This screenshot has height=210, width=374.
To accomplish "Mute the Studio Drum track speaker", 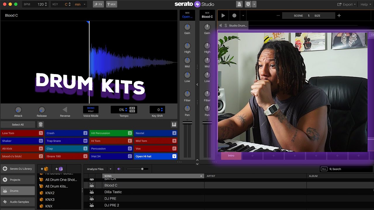I will click(221, 25).
